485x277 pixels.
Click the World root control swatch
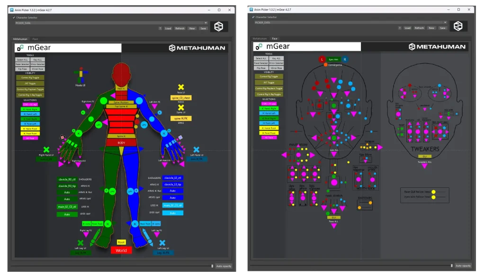click(x=121, y=250)
